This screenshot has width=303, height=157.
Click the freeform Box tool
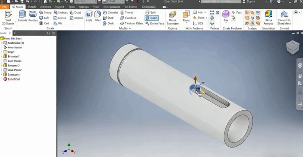click(x=226, y=16)
